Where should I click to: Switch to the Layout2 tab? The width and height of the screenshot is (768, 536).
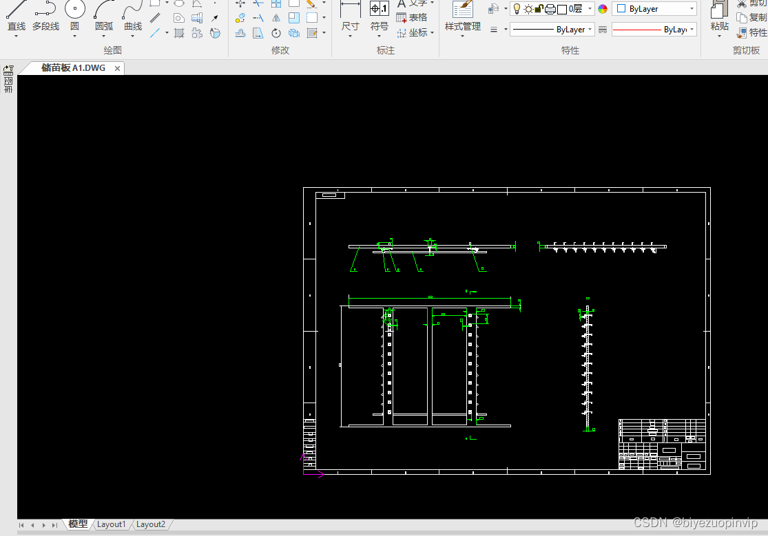tap(151, 524)
